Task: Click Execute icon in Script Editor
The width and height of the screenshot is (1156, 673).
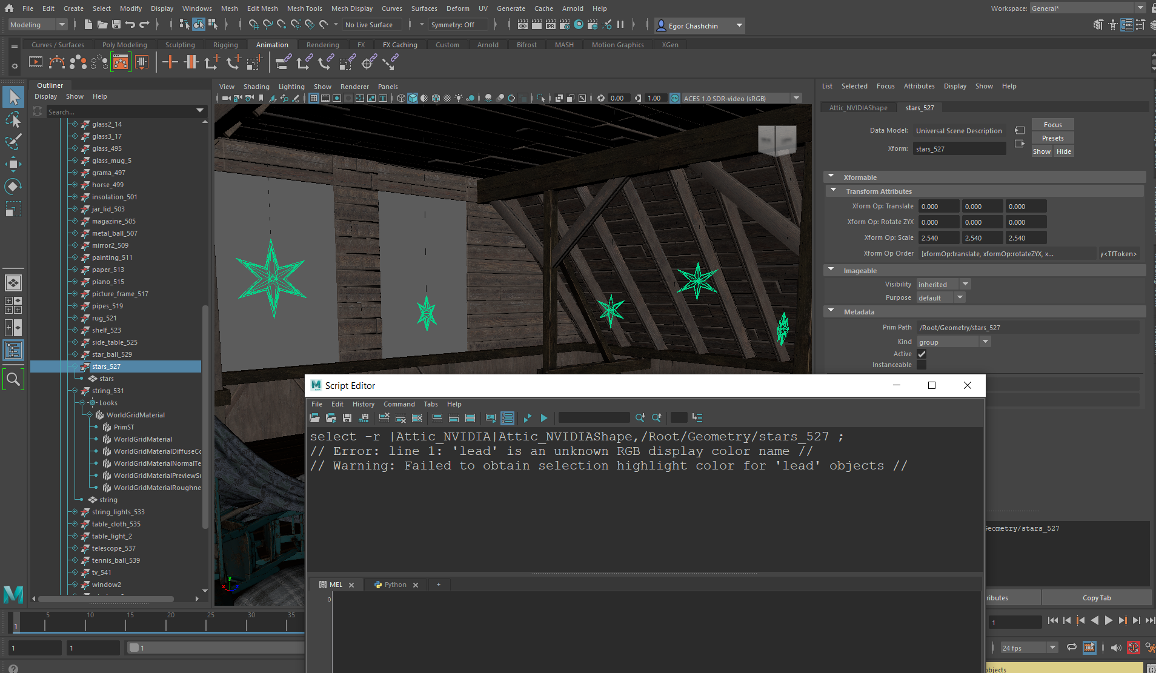Action: click(544, 418)
